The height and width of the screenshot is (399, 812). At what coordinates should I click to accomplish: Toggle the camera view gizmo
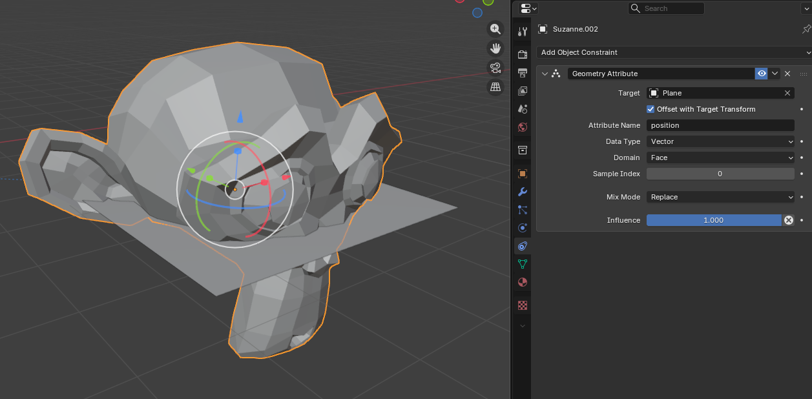click(495, 68)
